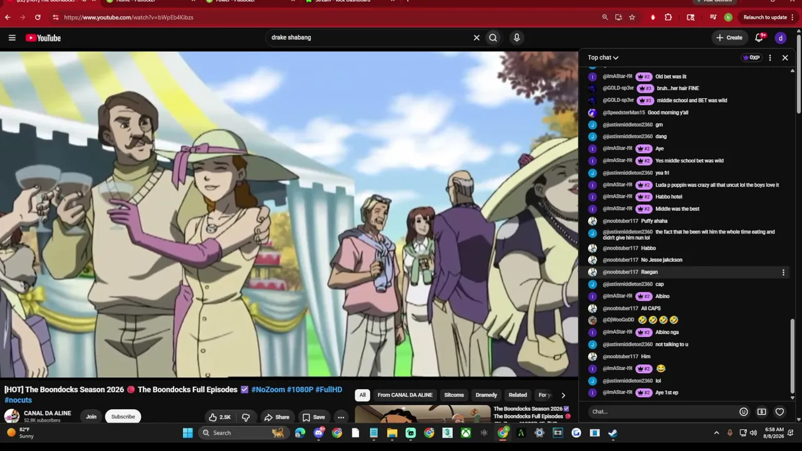Go back in the browser

[x=8, y=18]
